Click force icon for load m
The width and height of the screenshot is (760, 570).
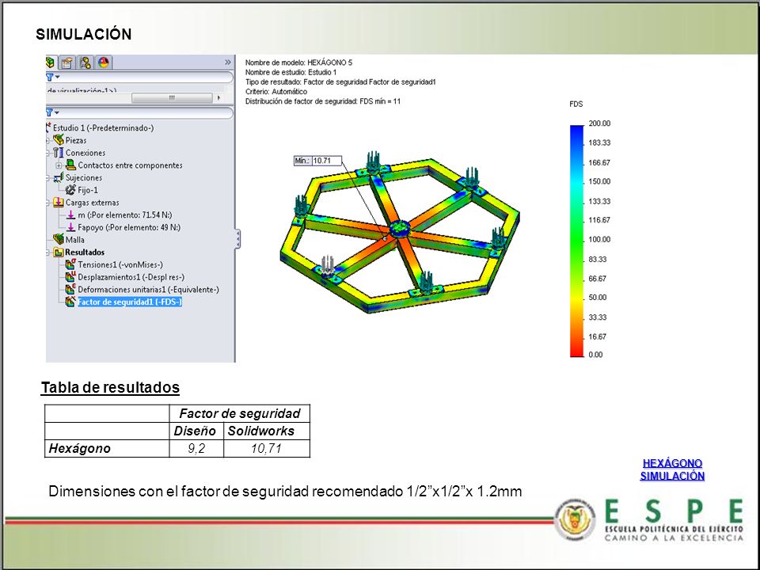(70, 215)
